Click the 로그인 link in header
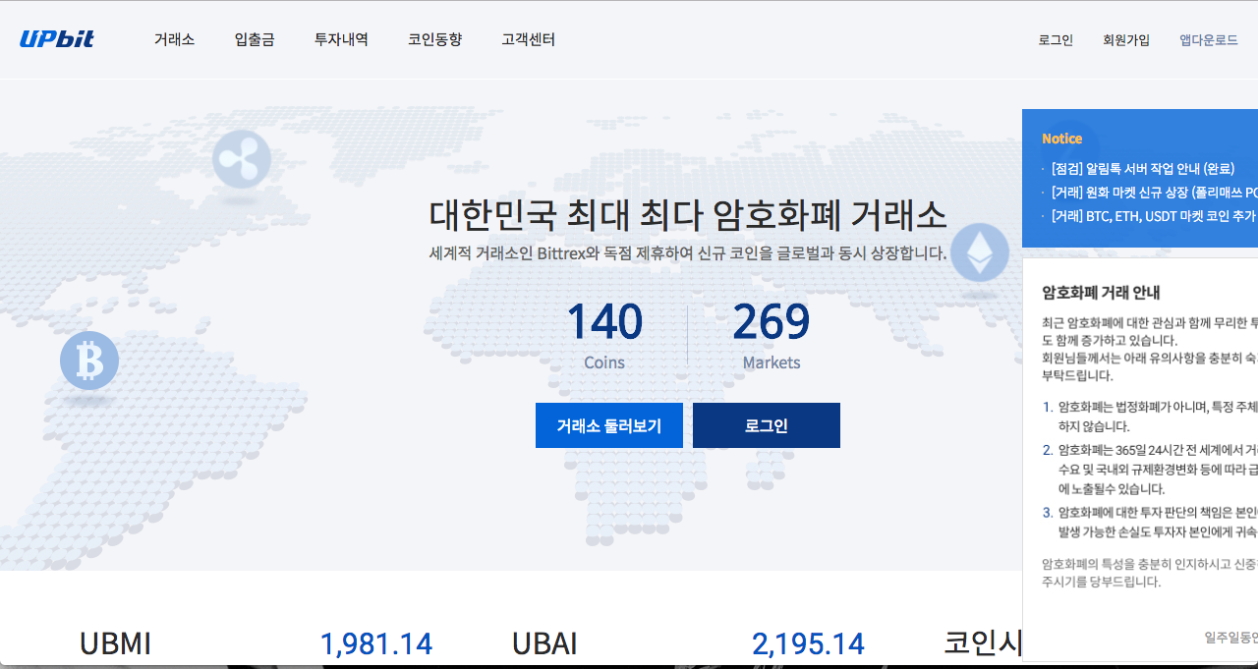The image size is (1258, 669). [1056, 40]
